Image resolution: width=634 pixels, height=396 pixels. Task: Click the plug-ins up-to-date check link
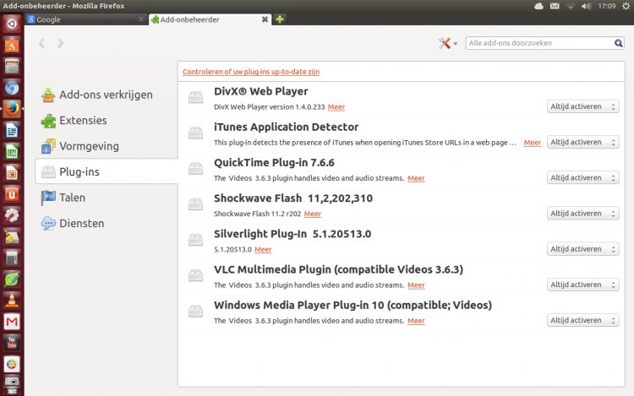251,72
